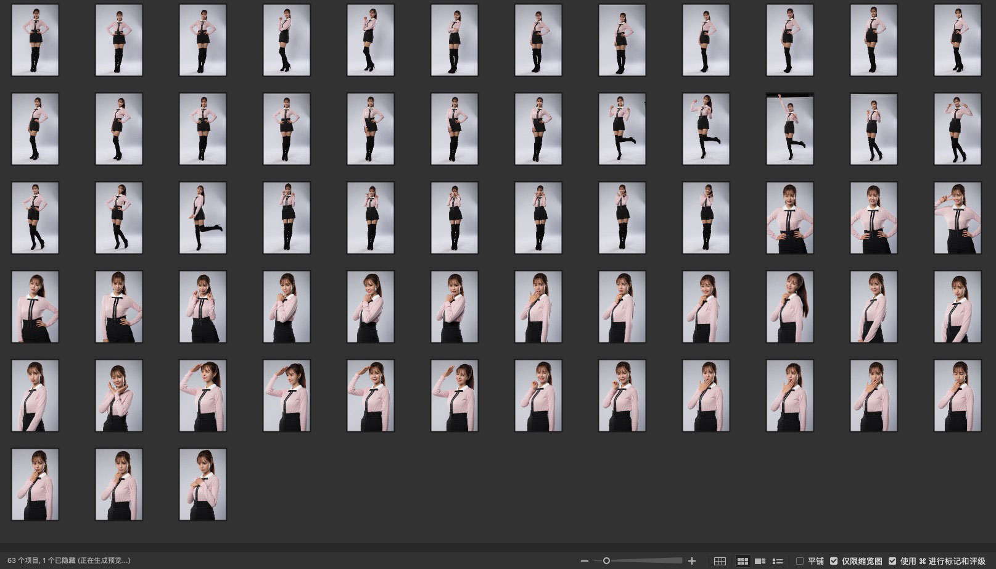Select the first full-body photo thumbnail

coord(35,40)
